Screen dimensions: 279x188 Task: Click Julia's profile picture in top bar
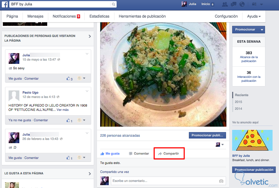(x=184, y=4)
